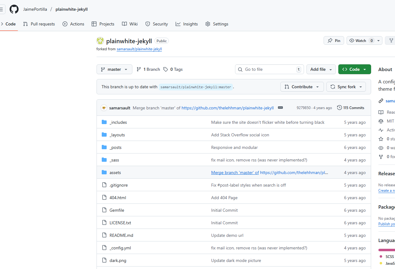Click the samarsault author avatar
The width and height of the screenshot is (395, 269).
tap(104, 108)
